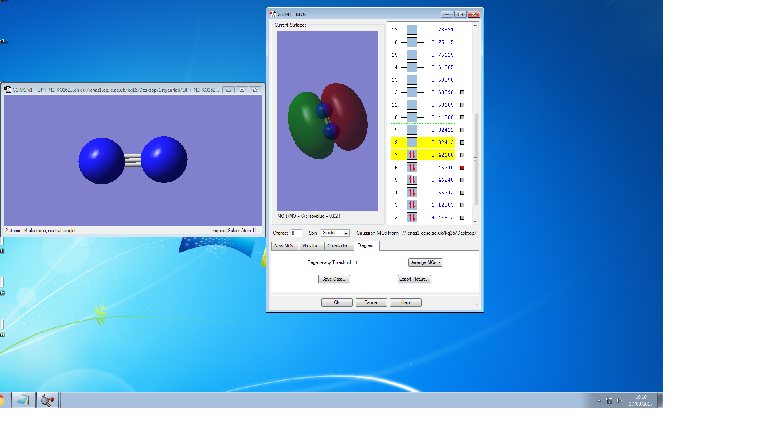Select the orbital box for MO 3

[x=412, y=205]
